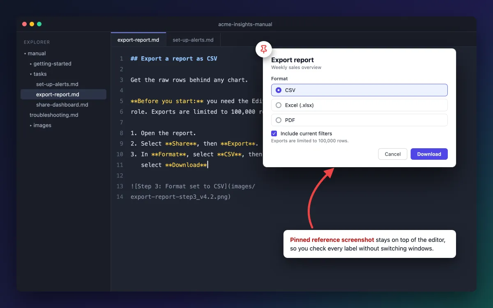
Task: Click the Export report dialog title
Action: 293,60
